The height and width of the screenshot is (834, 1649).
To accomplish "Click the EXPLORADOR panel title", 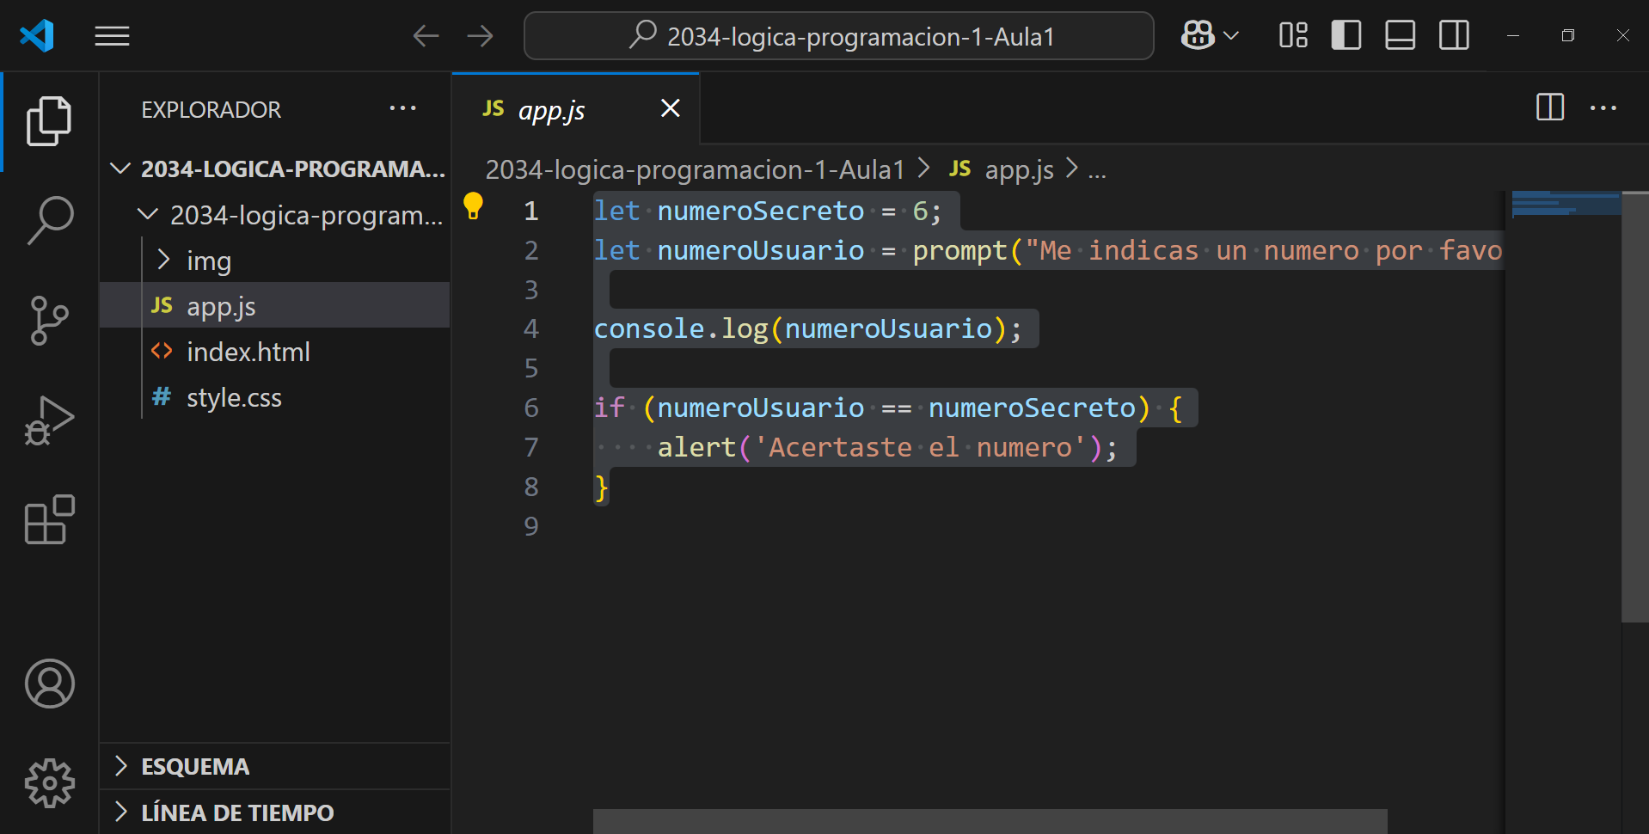I will [x=211, y=110].
